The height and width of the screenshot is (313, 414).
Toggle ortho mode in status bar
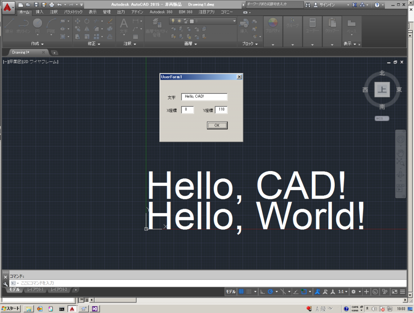[262, 292]
